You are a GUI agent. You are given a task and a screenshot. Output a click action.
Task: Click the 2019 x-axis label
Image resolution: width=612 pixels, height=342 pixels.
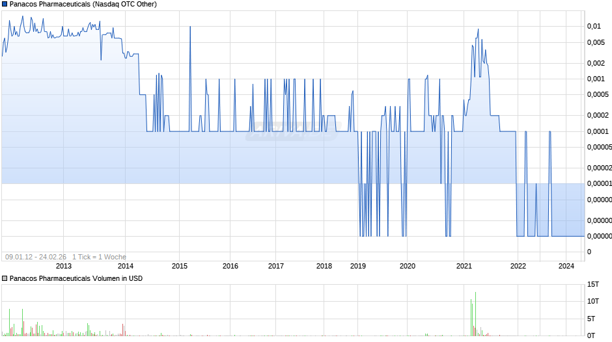tap(358, 266)
